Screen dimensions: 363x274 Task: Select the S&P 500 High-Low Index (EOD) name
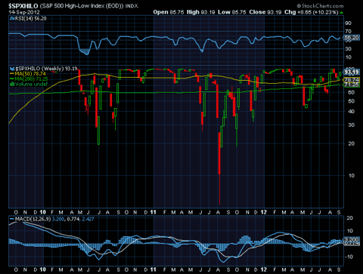click(82, 6)
